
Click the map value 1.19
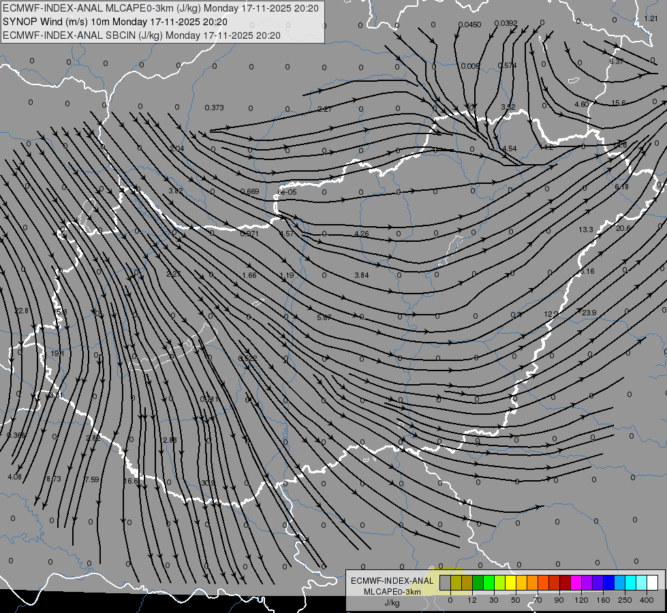(x=287, y=275)
